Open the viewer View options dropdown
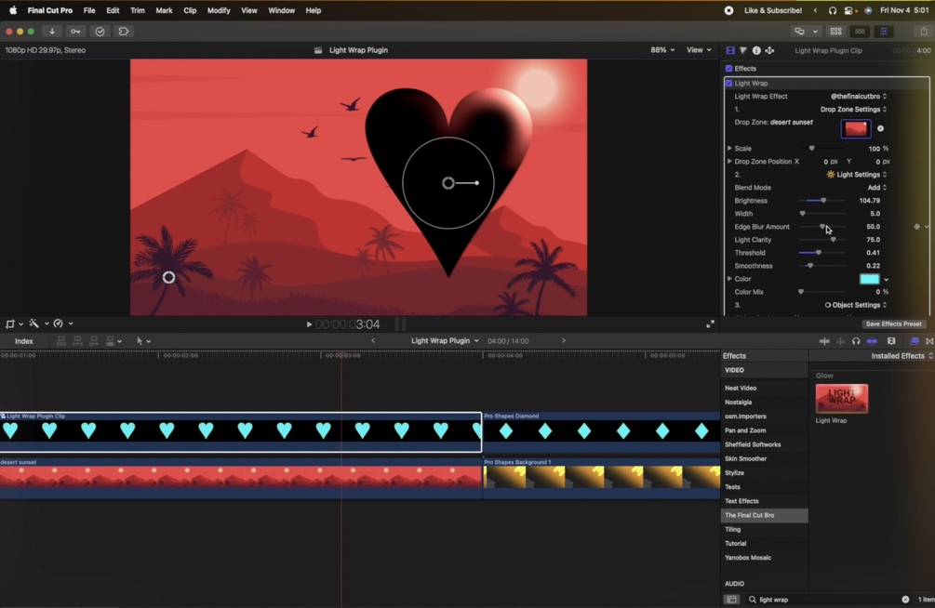 coord(699,50)
